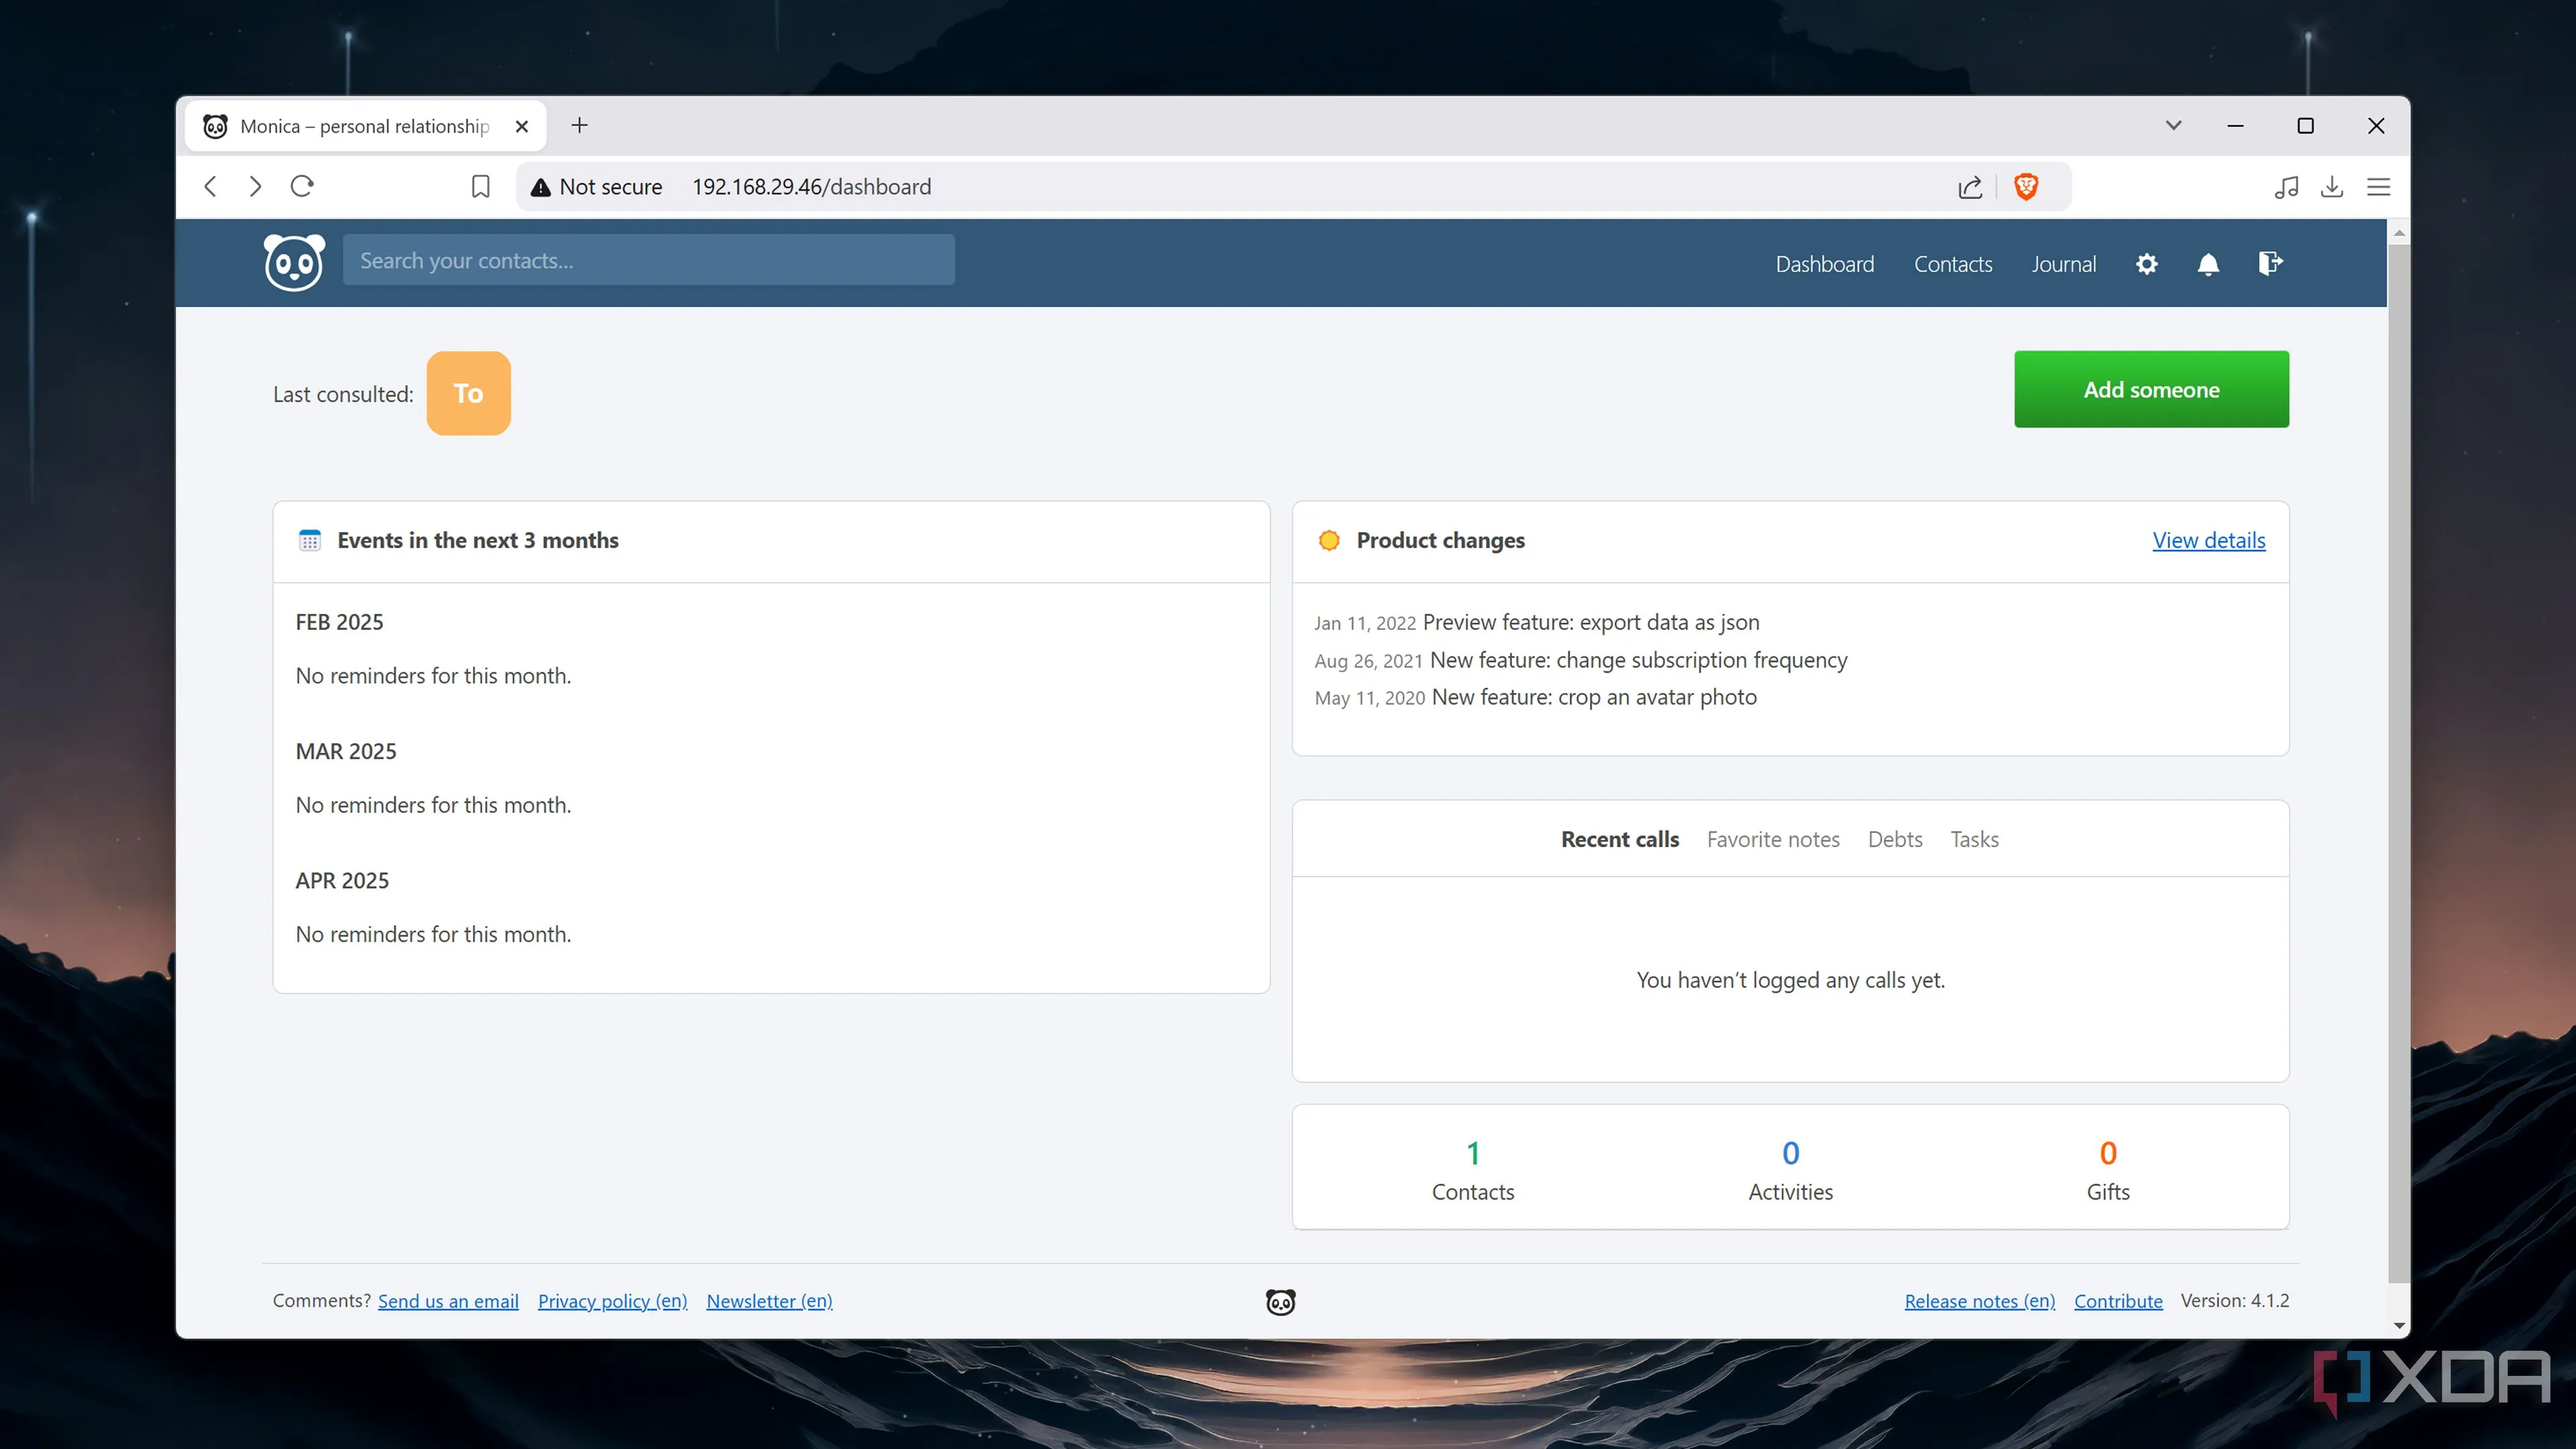Open the Dashboard nav item

(x=1825, y=264)
